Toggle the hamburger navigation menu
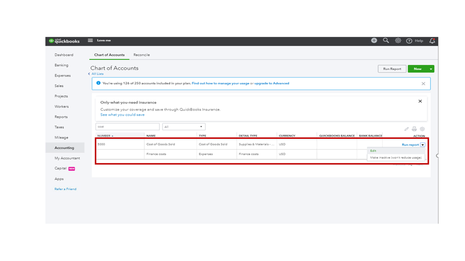 click(90, 40)
